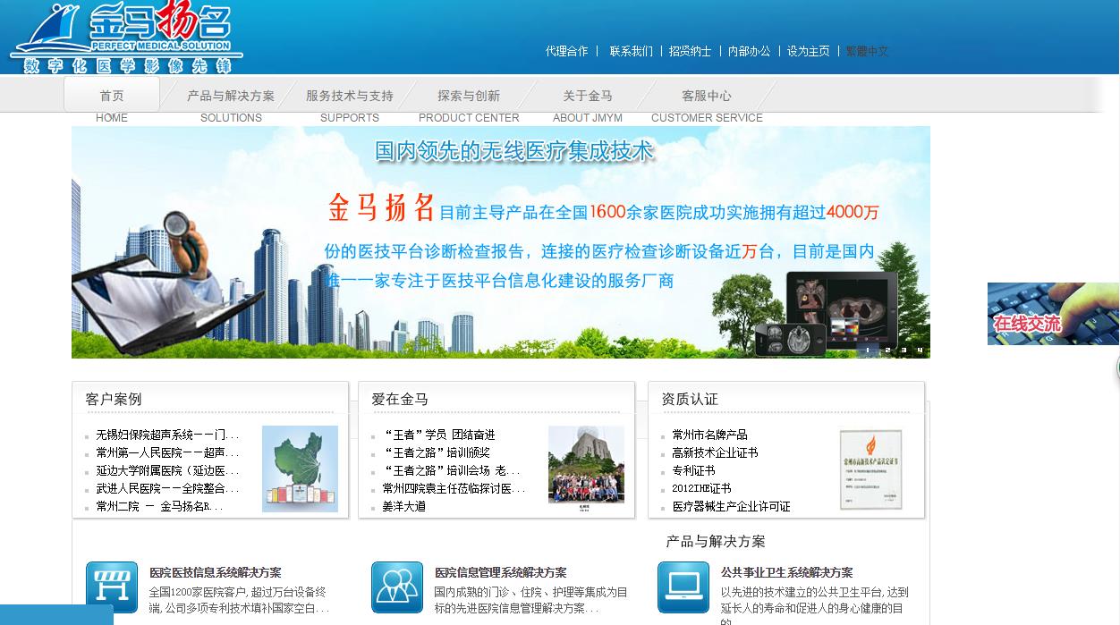
Task: Open 常州第一人民医院 超声 case
Action: (x=167, y=452)
